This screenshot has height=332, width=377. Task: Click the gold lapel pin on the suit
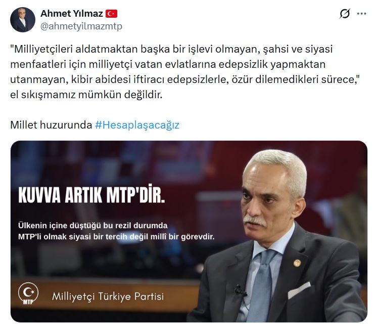pos(297,263)
